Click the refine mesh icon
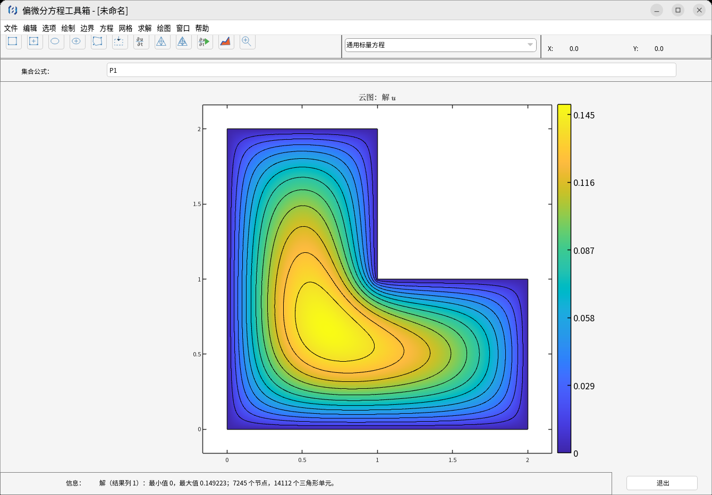 click(x=183, y=41)
